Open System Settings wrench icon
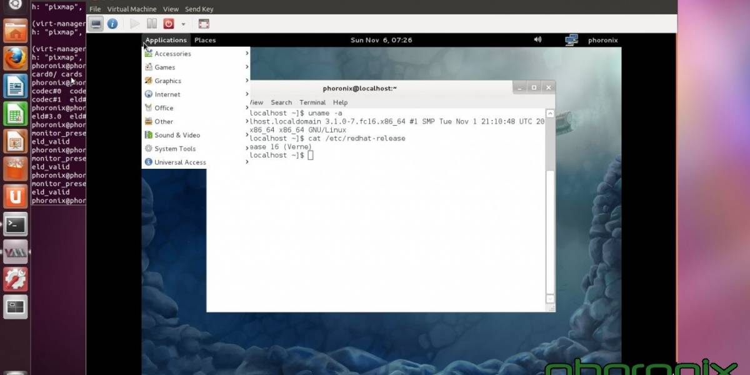750x375 pixels. click(16, 279)
